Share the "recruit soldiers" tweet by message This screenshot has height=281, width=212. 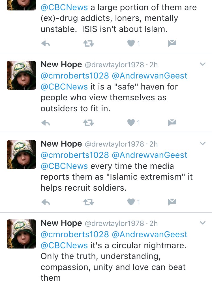coord(172,202)
